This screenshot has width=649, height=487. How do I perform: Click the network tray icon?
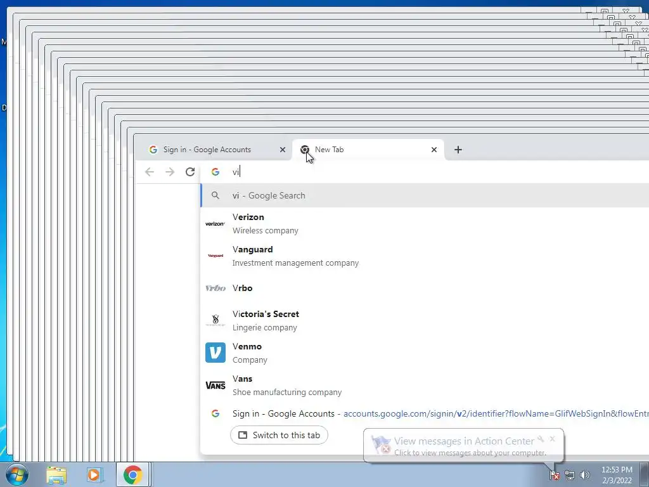570,475
